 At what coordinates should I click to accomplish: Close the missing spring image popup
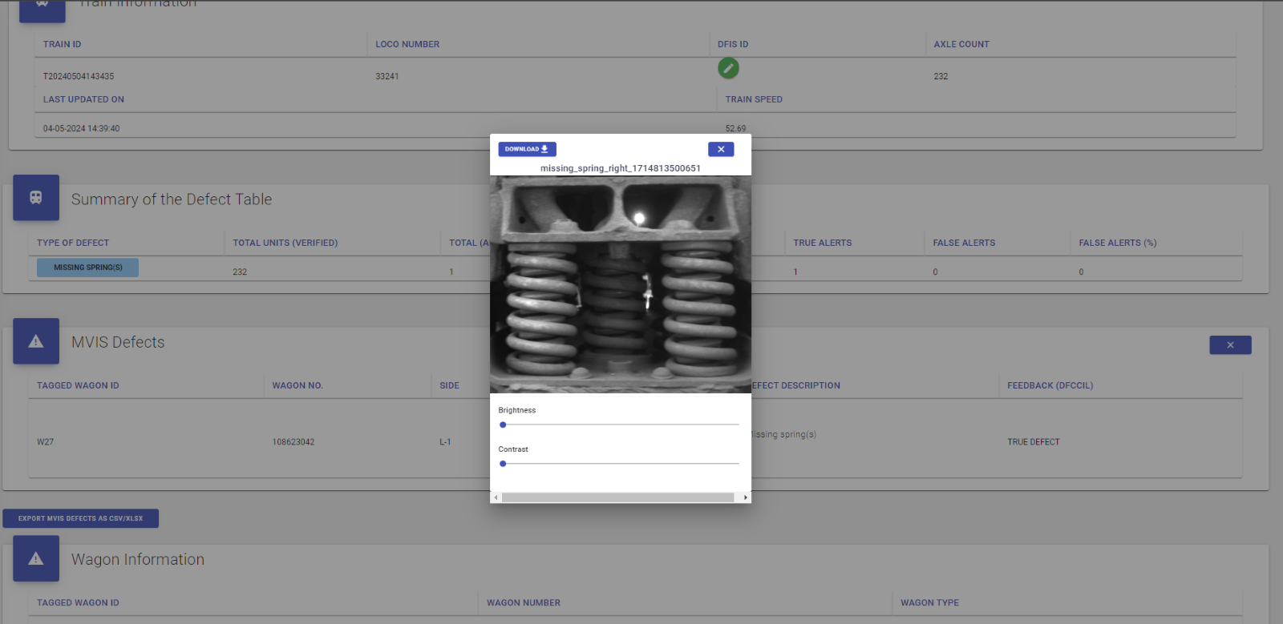click(721, 149)
